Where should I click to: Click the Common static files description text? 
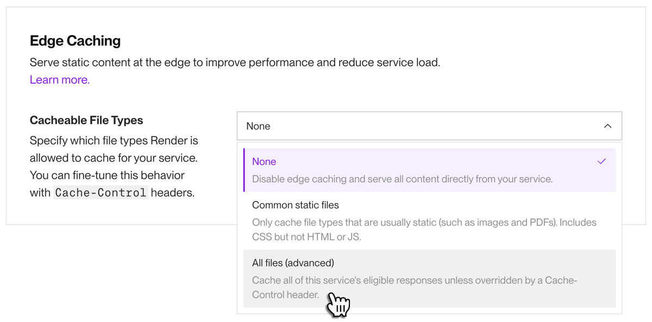point(424,229)
